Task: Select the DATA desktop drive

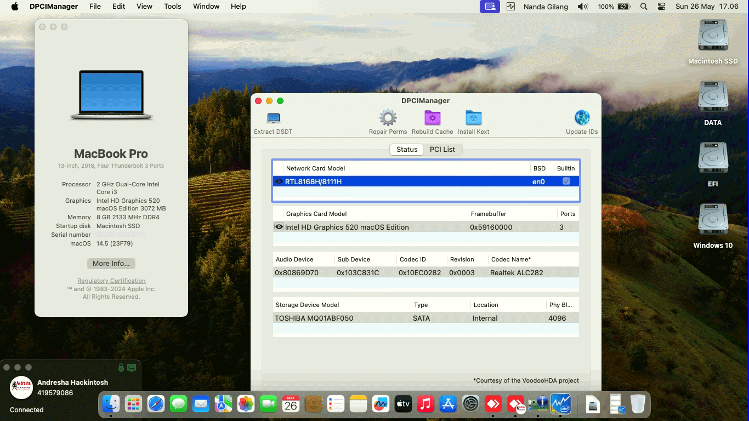Action: pos(713,103)
